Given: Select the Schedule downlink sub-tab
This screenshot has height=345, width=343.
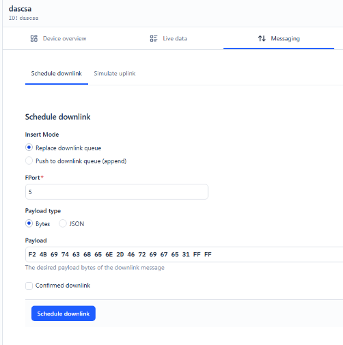Looking at the screenshot, I should pos(57,74).
